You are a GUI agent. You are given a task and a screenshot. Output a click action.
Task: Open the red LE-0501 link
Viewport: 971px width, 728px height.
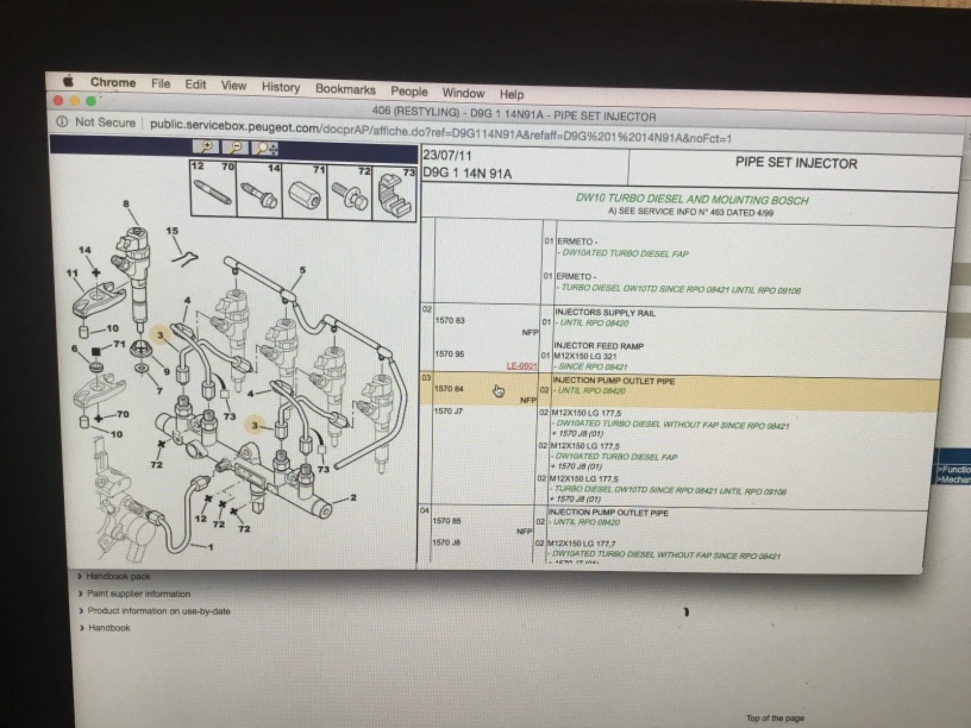(x=522, y=366)
